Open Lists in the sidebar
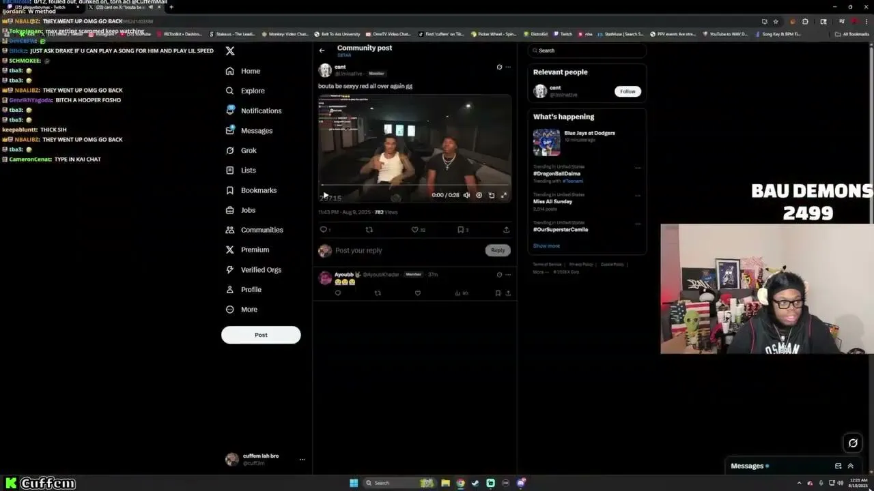The height and width of the screenshot is (491, 874). pyautogui.click(x=240, y=170)
